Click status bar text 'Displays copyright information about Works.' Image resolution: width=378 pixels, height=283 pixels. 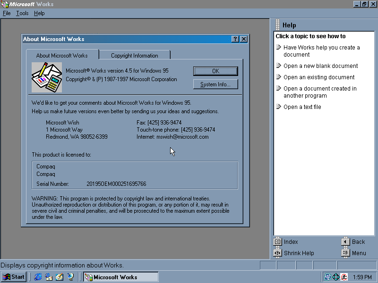(62, 265)
